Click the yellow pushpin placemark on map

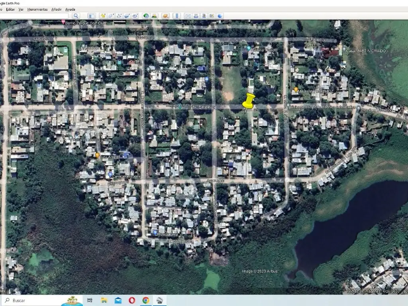pos(249,101)
